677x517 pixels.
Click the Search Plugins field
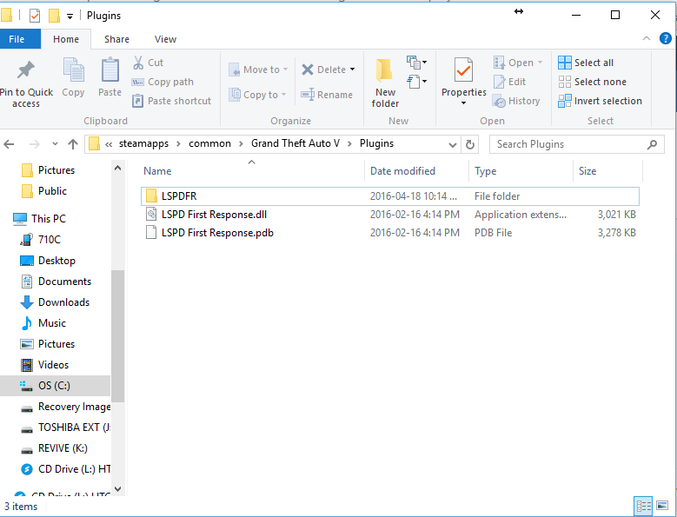coord(576,144)
